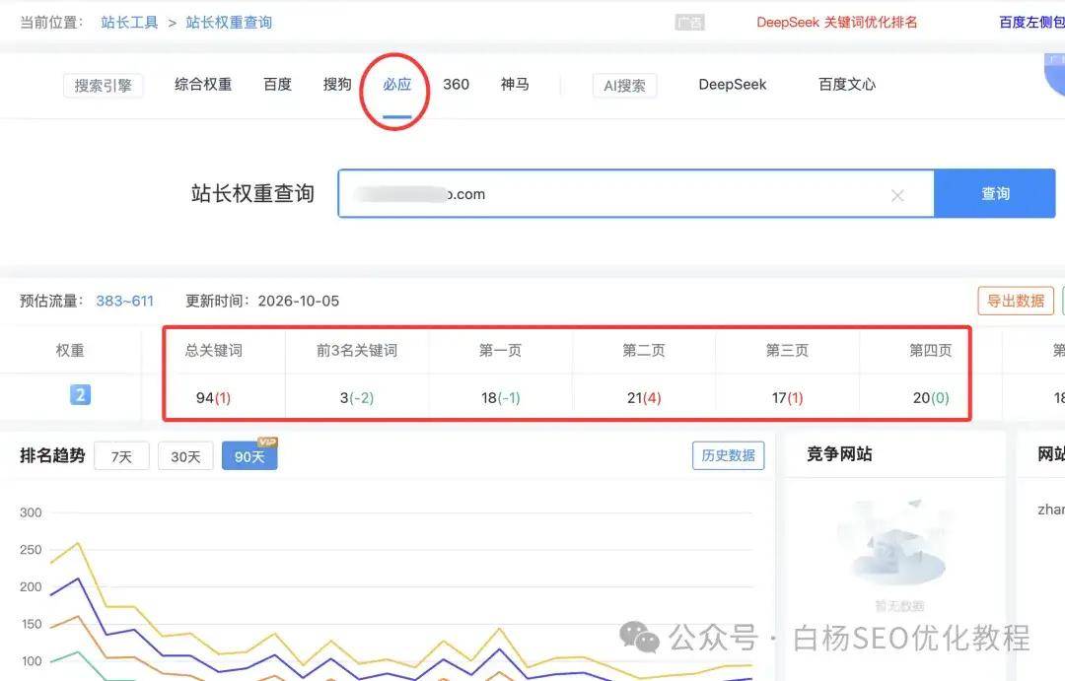Click the 300 y-axis label on chart
1065x681 pixels.
click(x=31, y=512)
